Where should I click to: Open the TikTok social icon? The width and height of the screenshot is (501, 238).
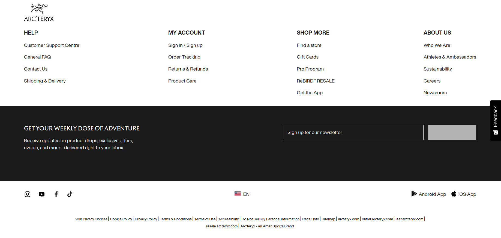70,194
